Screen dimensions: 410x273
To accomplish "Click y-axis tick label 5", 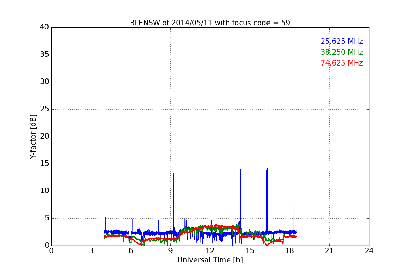I will tap(46, 218).
